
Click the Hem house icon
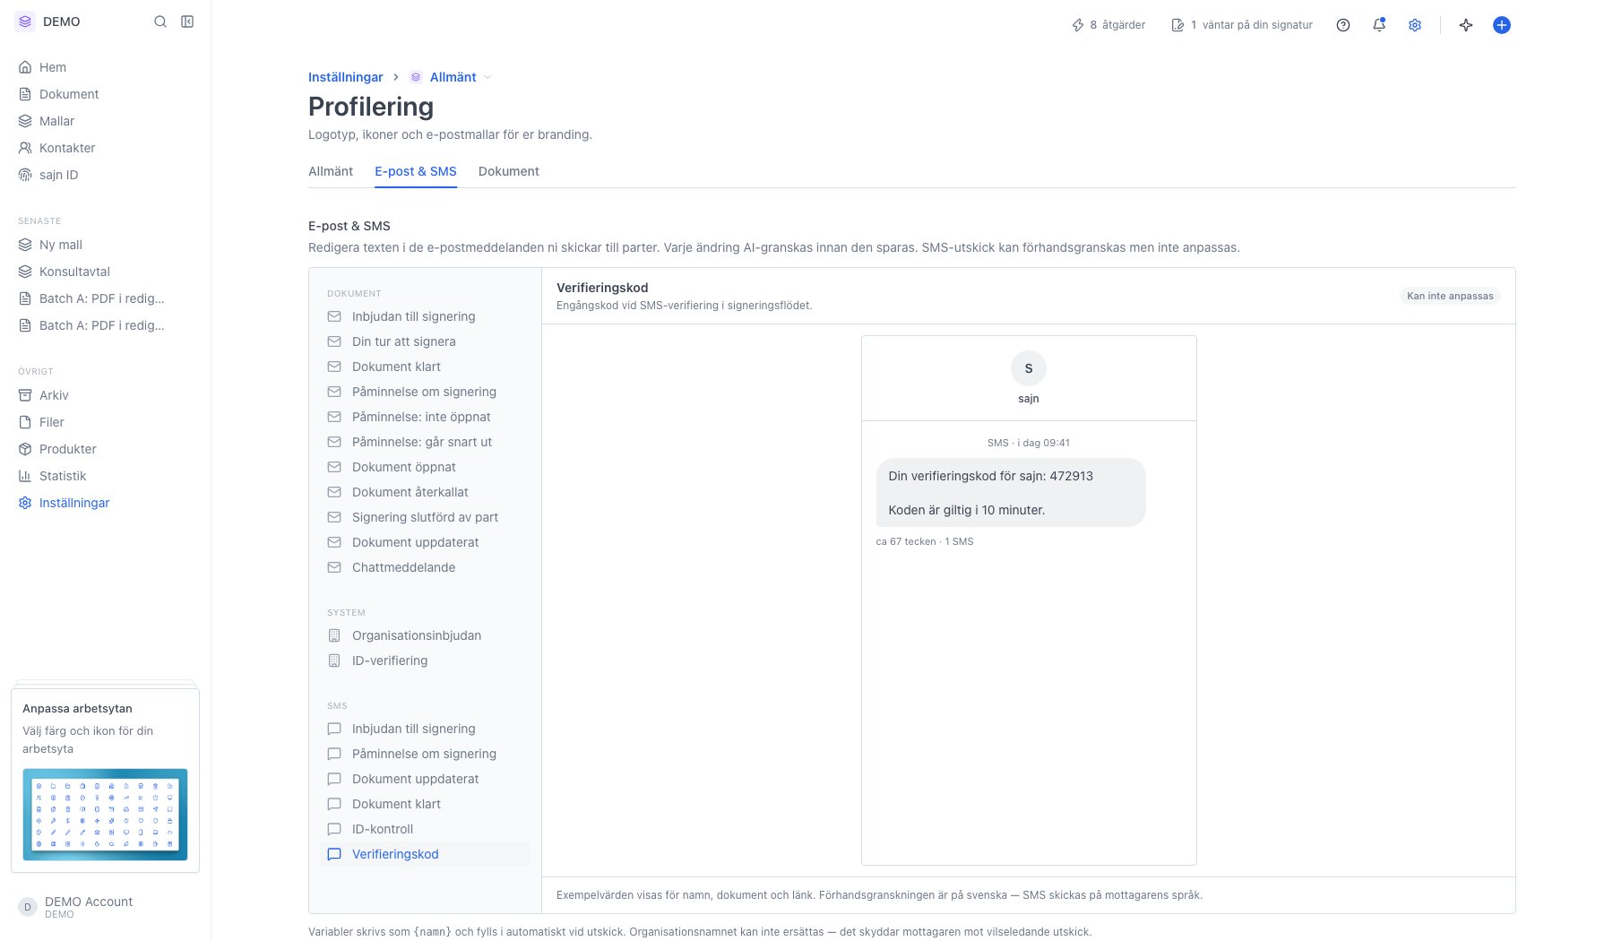[x=25, y=67]
